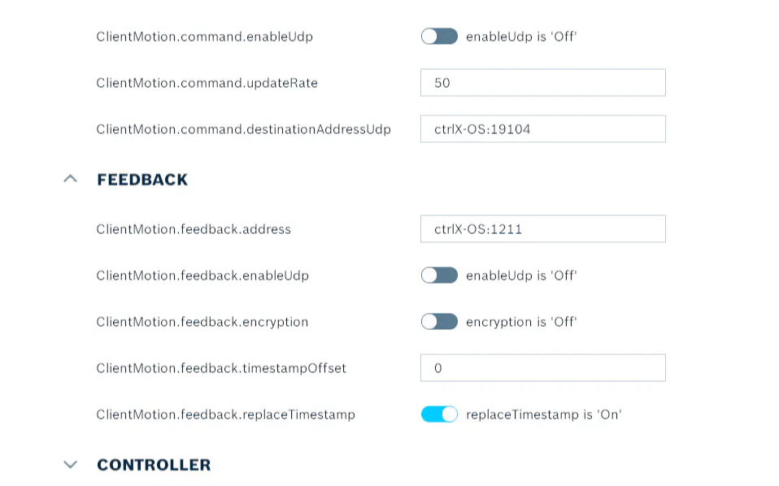The height and width of the screenshot is (486, 779).
Task: Edit the destinationAddressUdp field ctrlX-OS:19104
Action: [x=543, y=129]
